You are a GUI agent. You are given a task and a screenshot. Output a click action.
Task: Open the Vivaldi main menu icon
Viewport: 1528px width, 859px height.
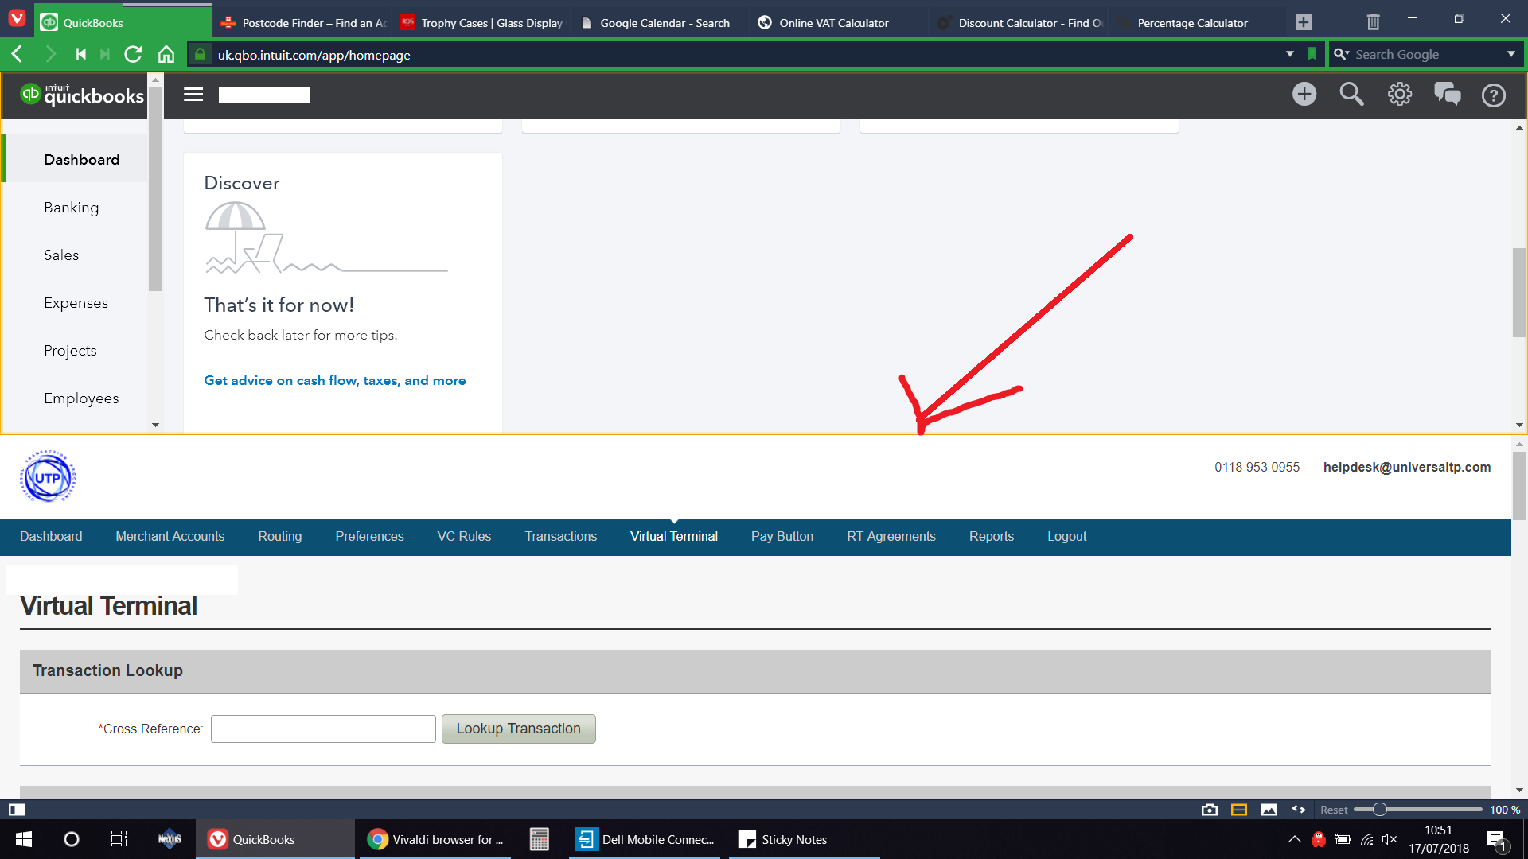tap(17, 17)
